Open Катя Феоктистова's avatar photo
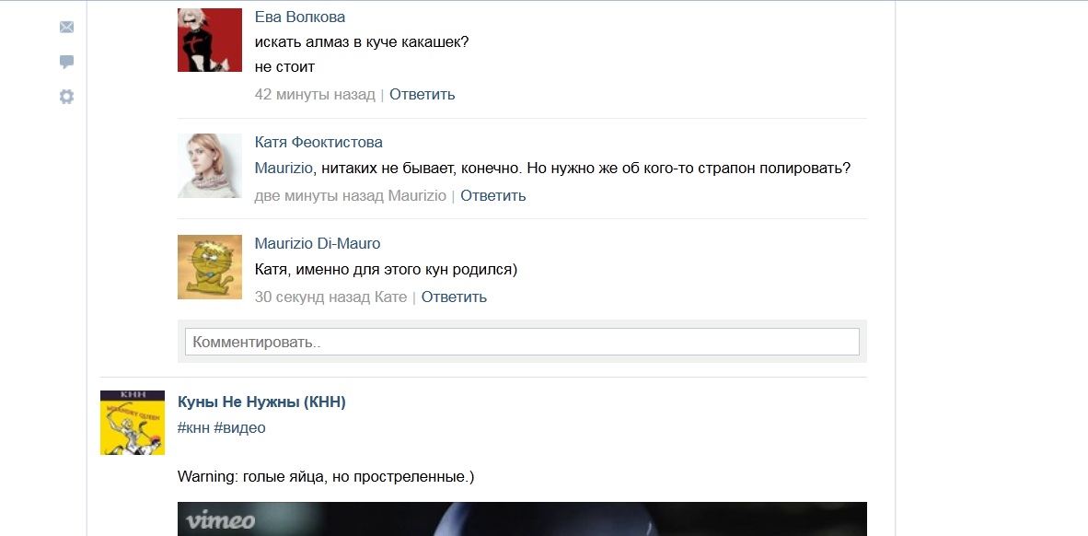1088x536 pixels. pyautogui.click(x=210, y=165)
